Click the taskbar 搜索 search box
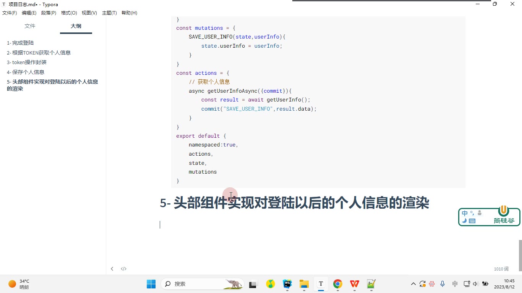522x293 pixels. click(x=203, y=284)
